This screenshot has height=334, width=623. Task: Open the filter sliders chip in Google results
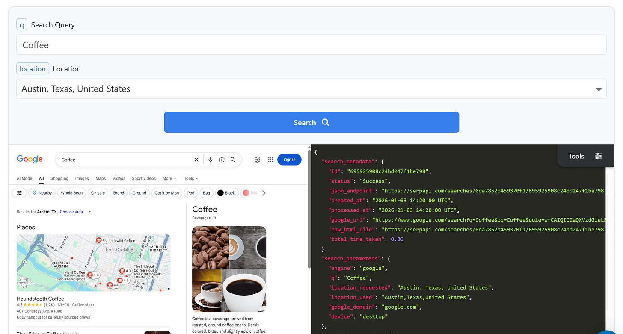pyautogui.click(x=19, y=193)
